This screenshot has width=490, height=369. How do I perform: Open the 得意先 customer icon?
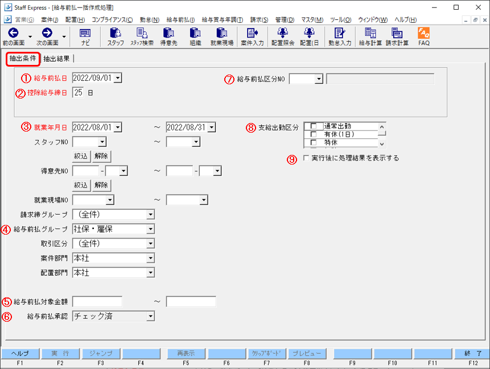tap(169, 33)
